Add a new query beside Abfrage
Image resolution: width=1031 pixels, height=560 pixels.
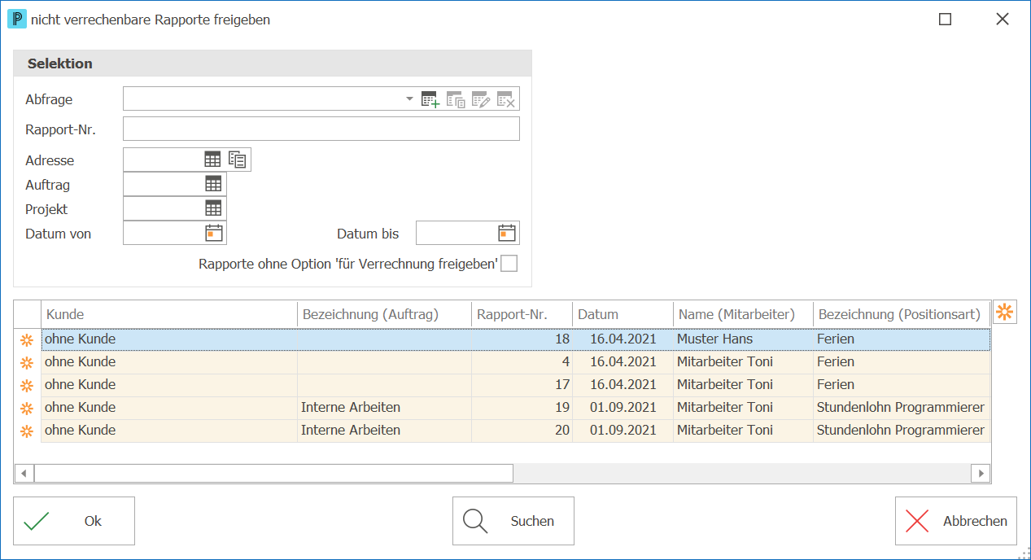tap(430, 100)
